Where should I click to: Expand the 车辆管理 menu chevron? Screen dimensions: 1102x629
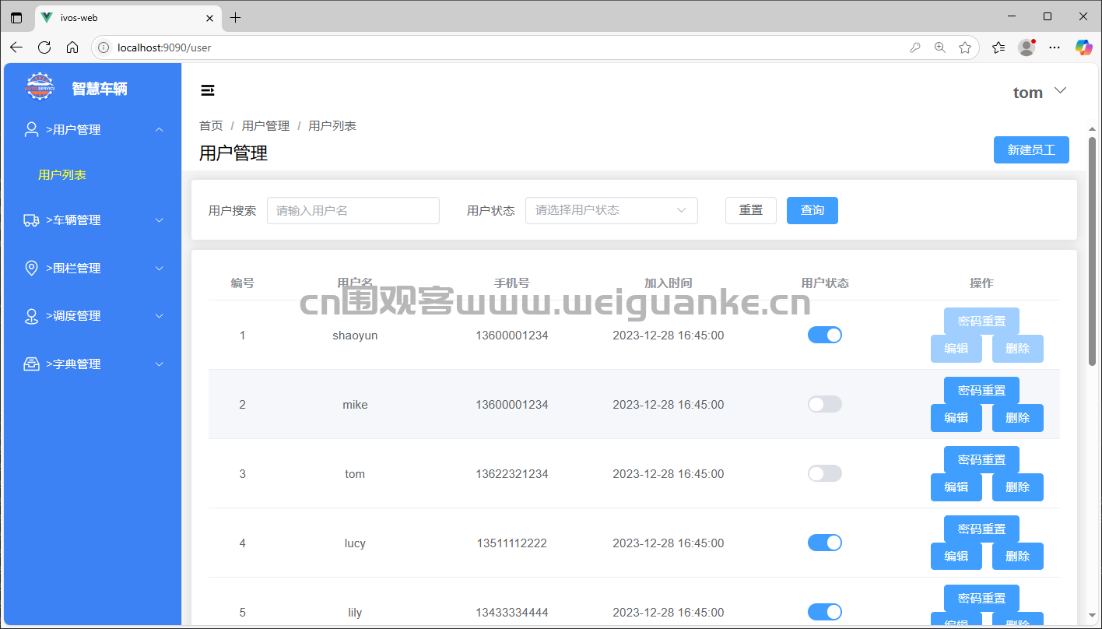pos(160,220)
